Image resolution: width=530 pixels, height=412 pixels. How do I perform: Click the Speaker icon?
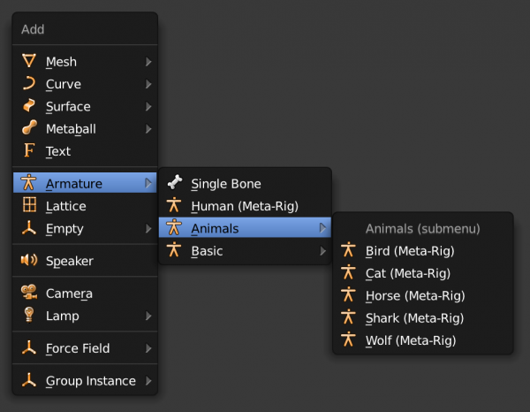point(29,260)
